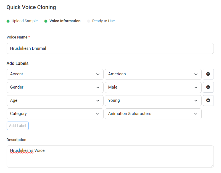Open the Accent label type dropdown
Image resolution: width=221 pixels, height=173 pixels.
pos(55,74)
